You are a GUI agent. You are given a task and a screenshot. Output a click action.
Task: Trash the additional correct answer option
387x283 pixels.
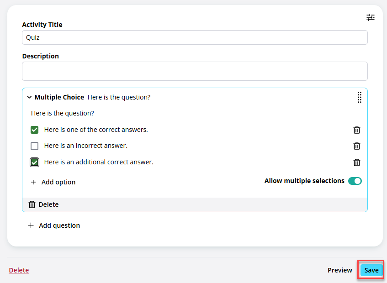click(x=357, y=162)
